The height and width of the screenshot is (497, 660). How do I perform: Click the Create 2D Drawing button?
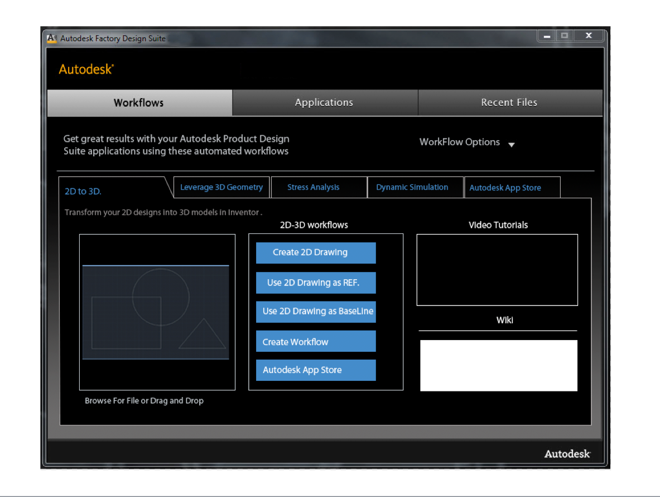click(316, 253)
